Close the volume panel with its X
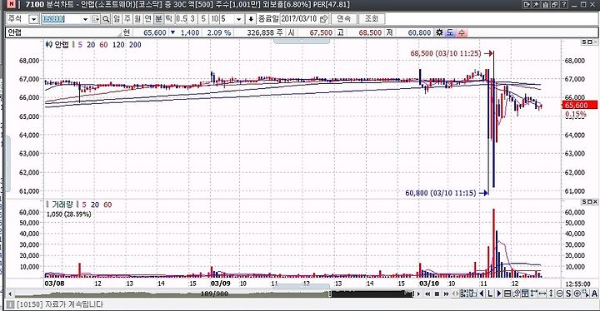Viewport: 600px width, 311px height. (x=595, y=201)
